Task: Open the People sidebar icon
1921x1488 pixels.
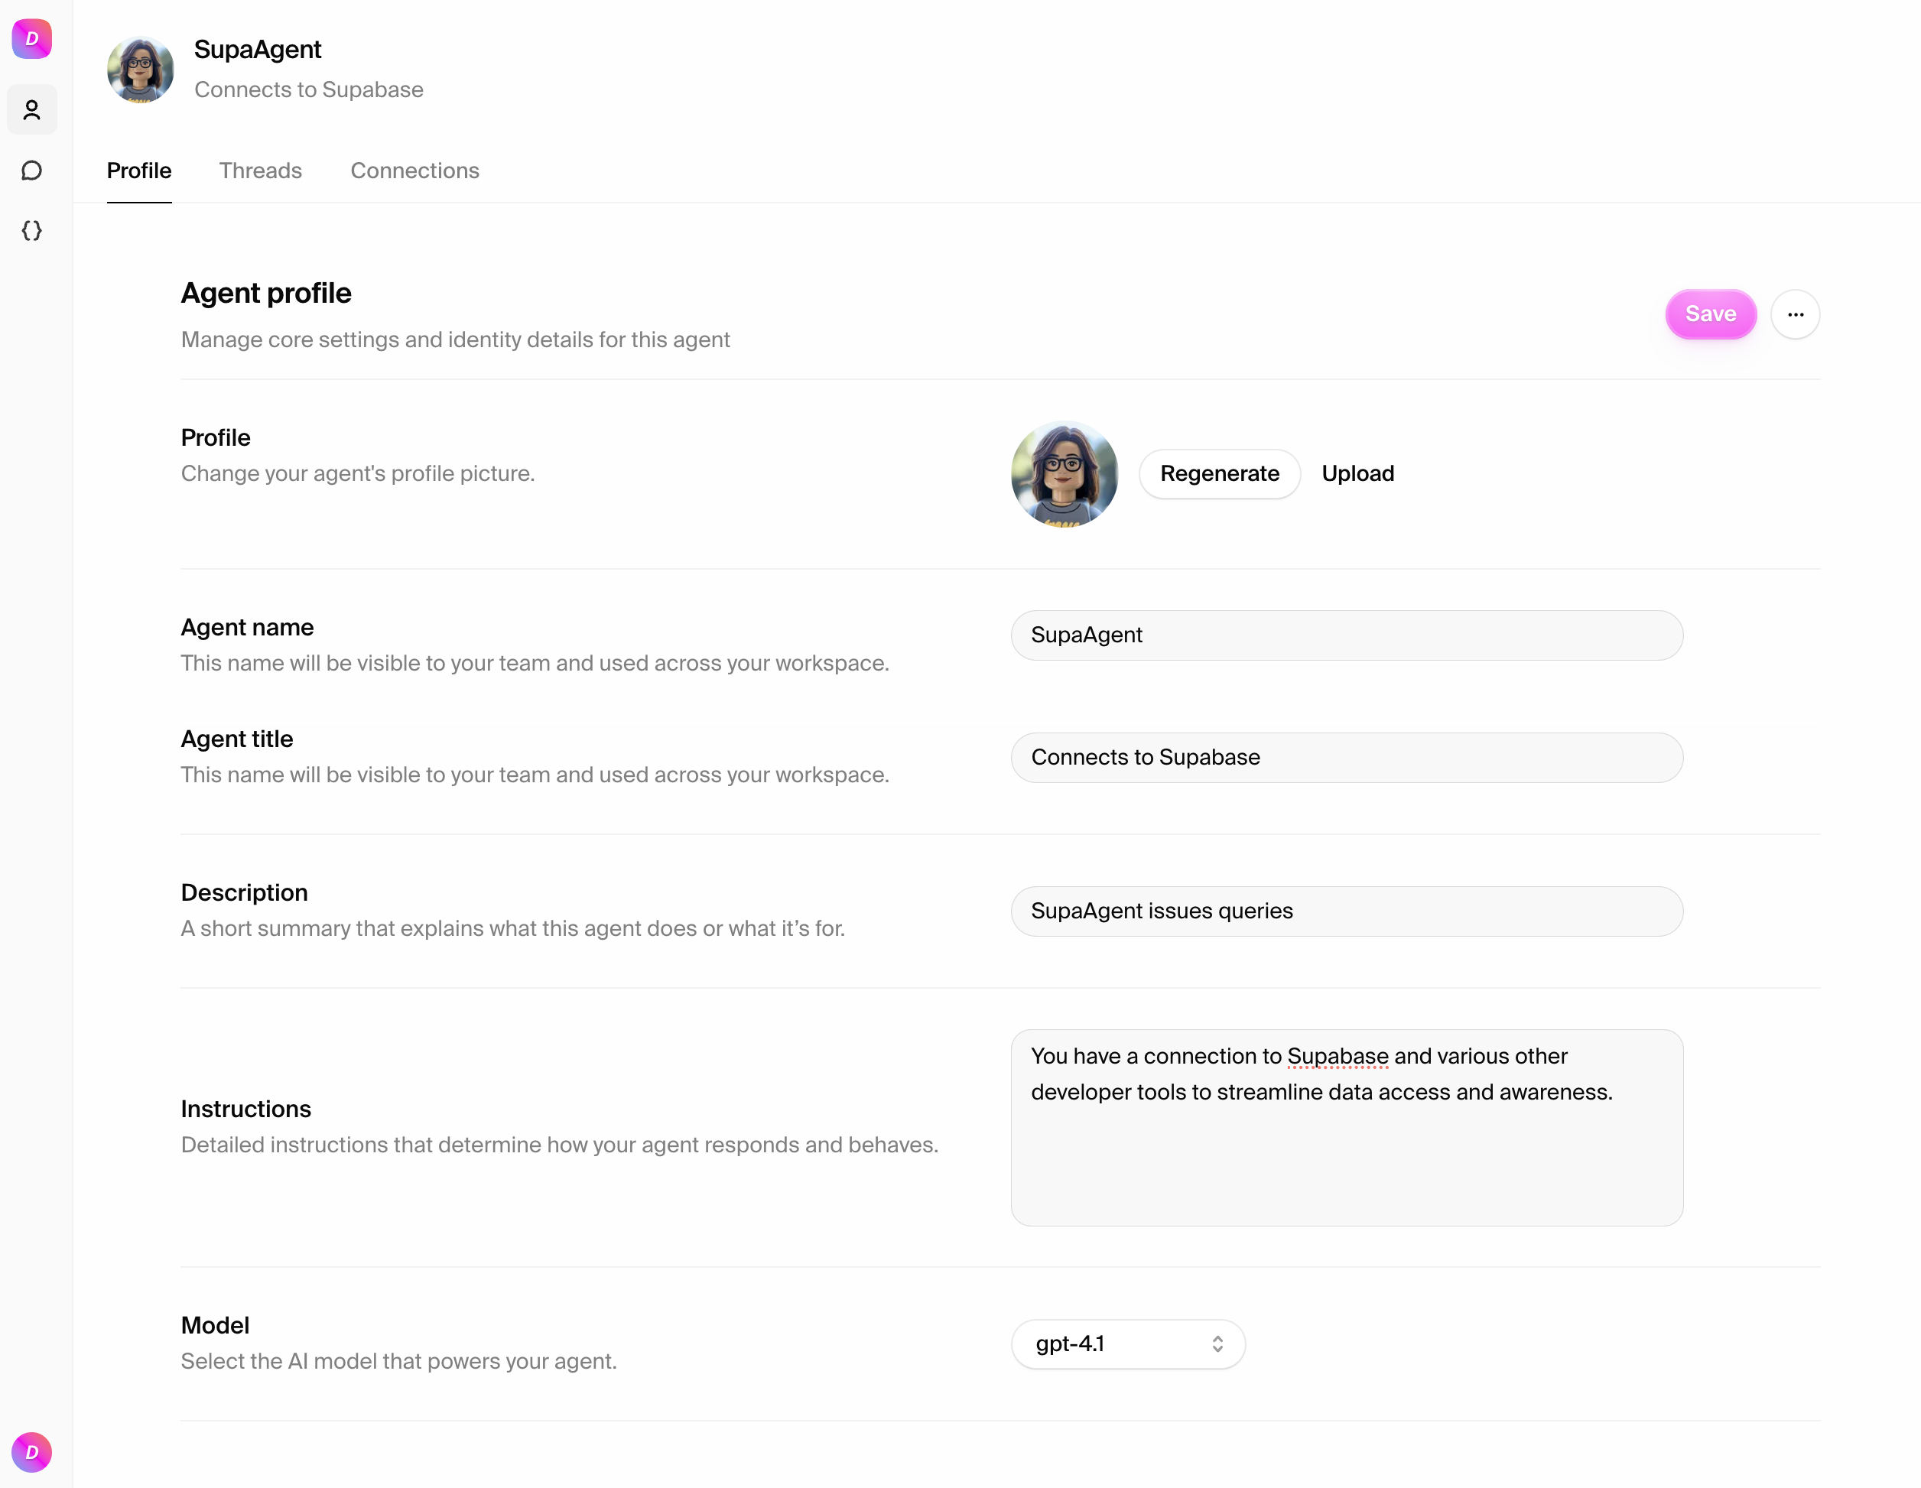Action: (31, 109)
